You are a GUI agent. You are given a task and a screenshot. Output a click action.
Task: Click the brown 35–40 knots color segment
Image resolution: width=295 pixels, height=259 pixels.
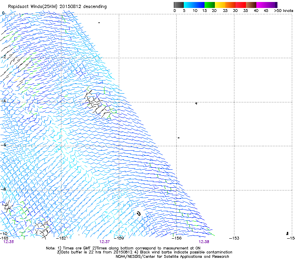click(251, 5)
